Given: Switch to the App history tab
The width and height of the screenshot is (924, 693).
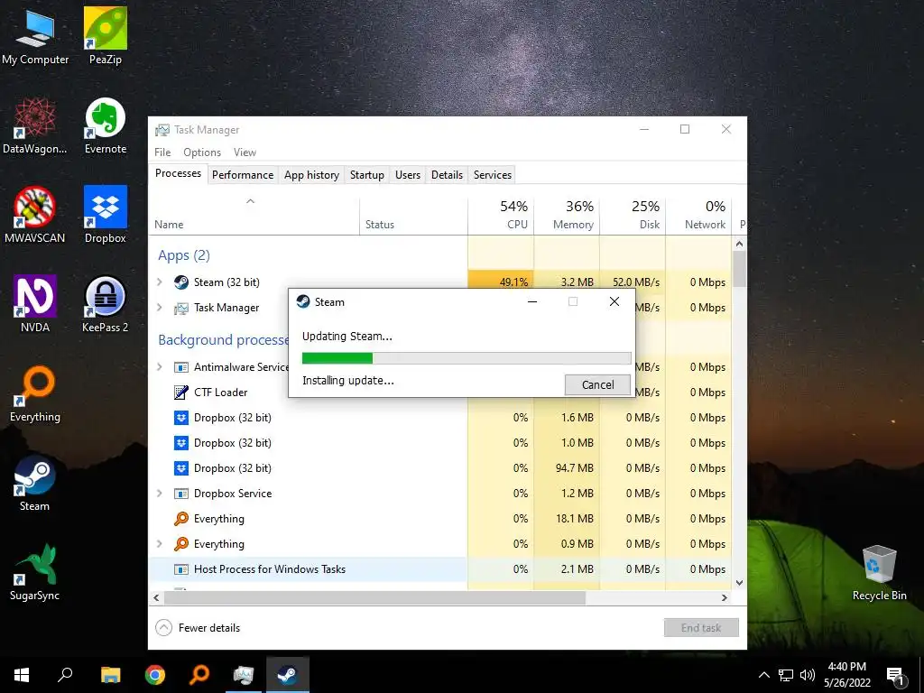Looking at the screenshot, I should [x=311, y=175].
